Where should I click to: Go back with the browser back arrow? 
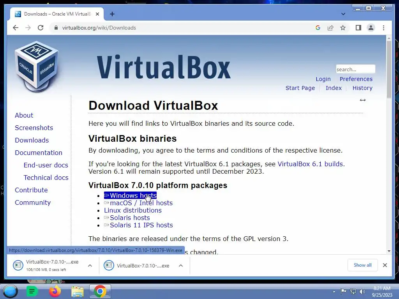point(16,28)
